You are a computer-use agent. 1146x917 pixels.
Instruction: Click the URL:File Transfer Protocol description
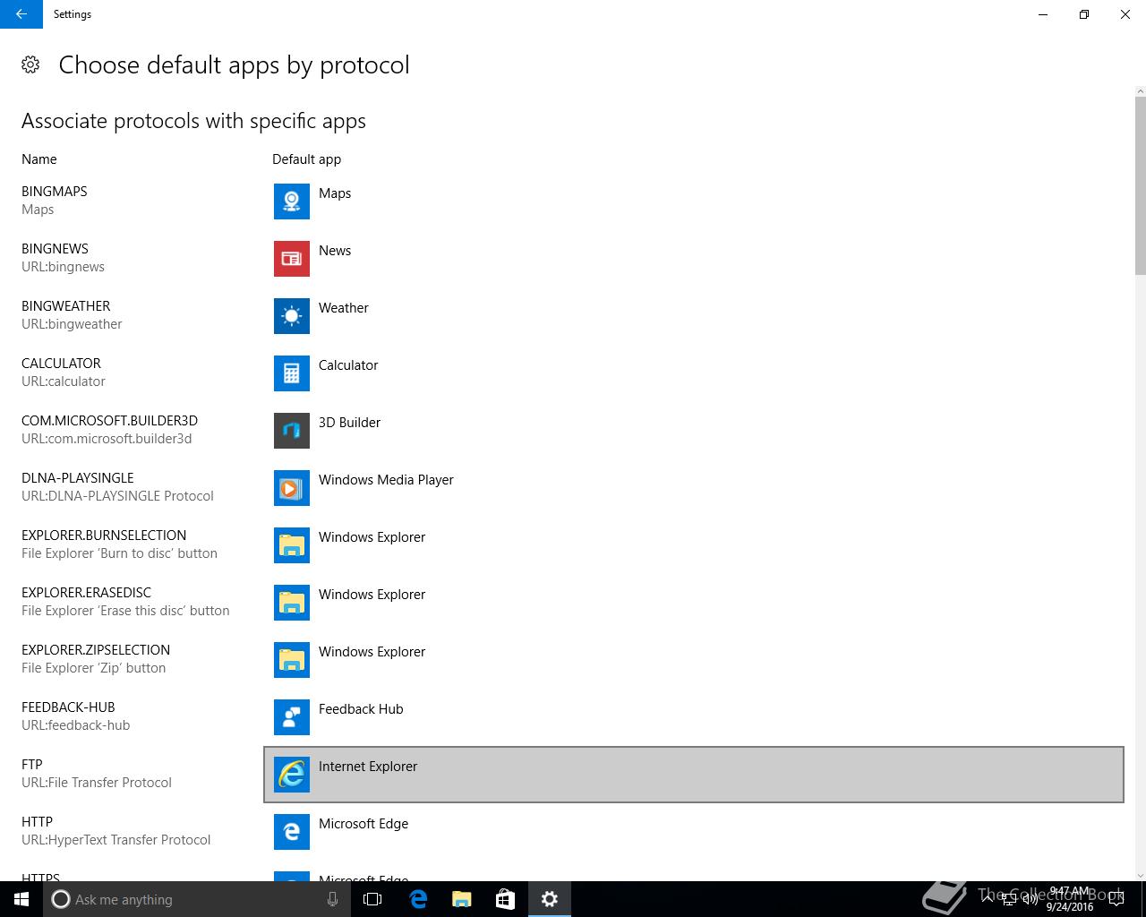coord(97,783)
